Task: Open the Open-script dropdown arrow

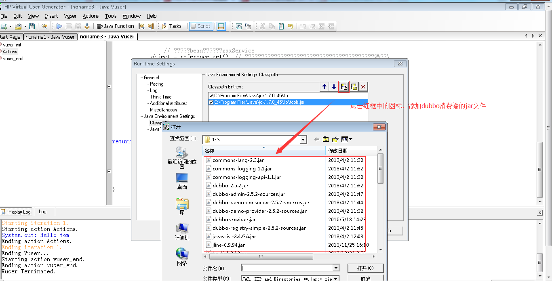Action: (25, 26)
